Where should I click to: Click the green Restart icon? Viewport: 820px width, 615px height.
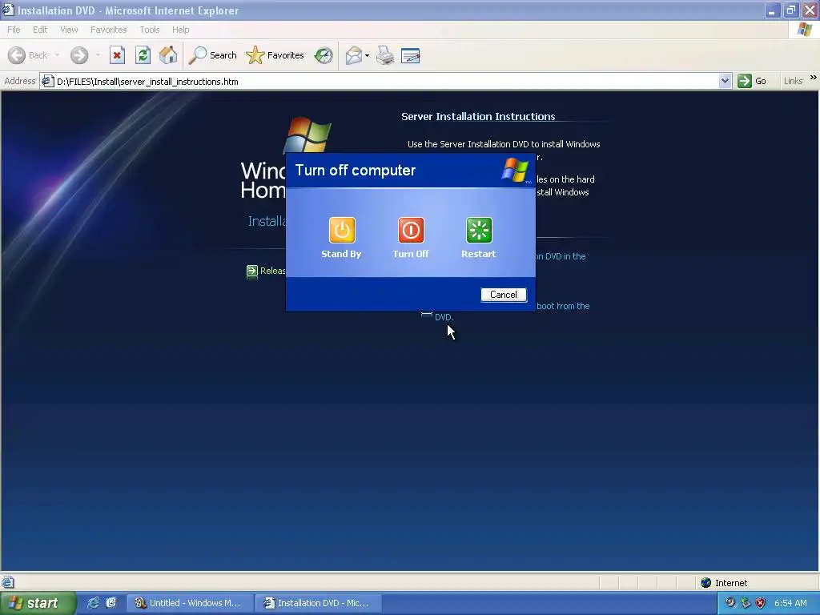[479, 230]
